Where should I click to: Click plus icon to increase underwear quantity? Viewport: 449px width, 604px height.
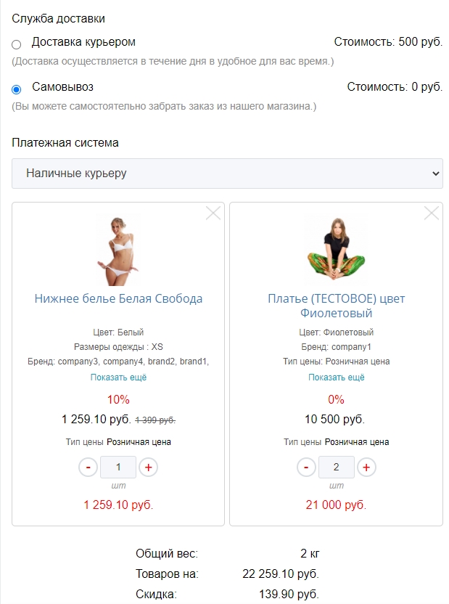point(148,467)
